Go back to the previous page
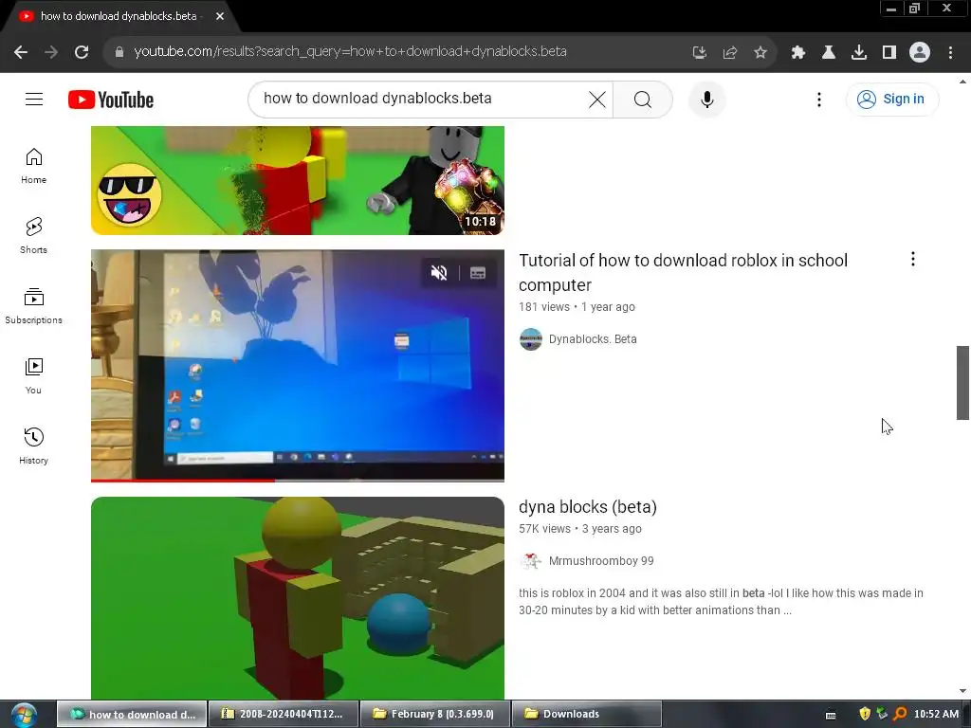The image size is (971, 728). [x=21, y=52]
